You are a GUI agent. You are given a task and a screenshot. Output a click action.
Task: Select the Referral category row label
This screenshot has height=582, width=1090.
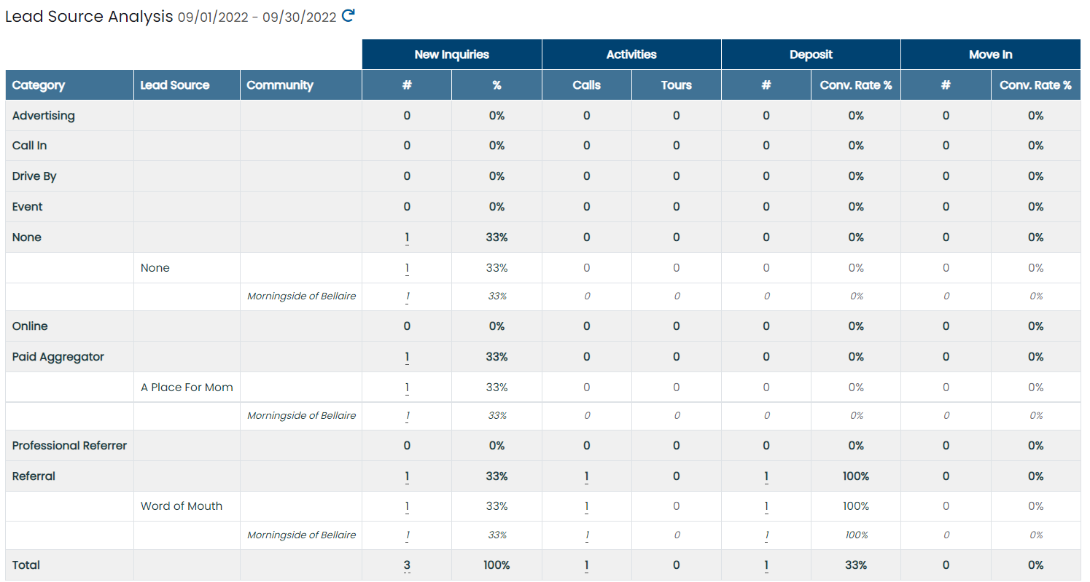(34, 476)
